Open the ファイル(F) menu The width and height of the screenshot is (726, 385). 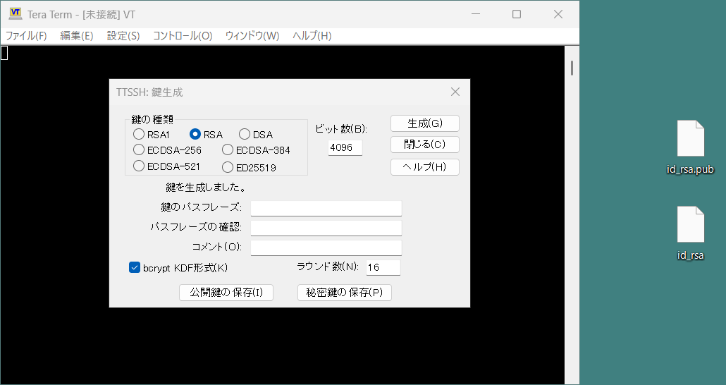coord(26,36)
